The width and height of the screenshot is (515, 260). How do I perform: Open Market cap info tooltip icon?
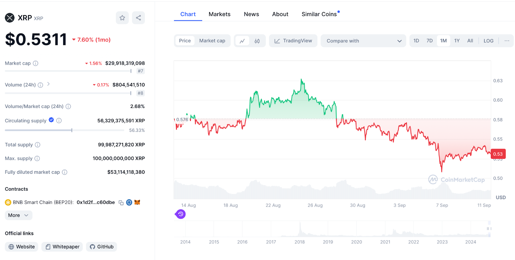coord(36,63)
